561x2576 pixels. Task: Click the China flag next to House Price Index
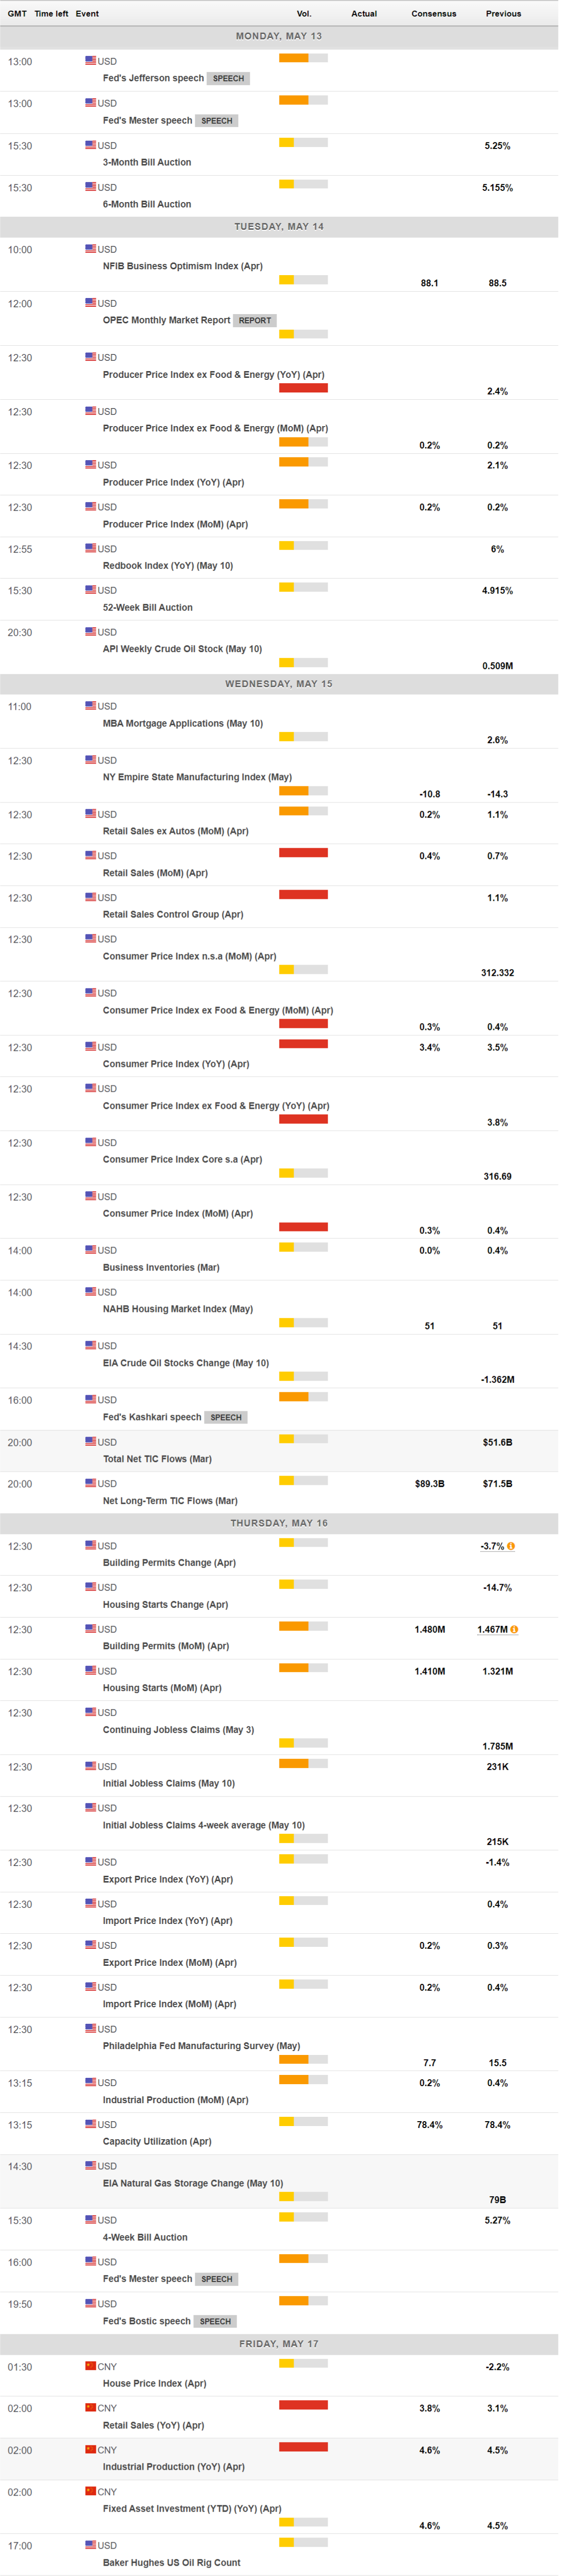click(91, 2366)
